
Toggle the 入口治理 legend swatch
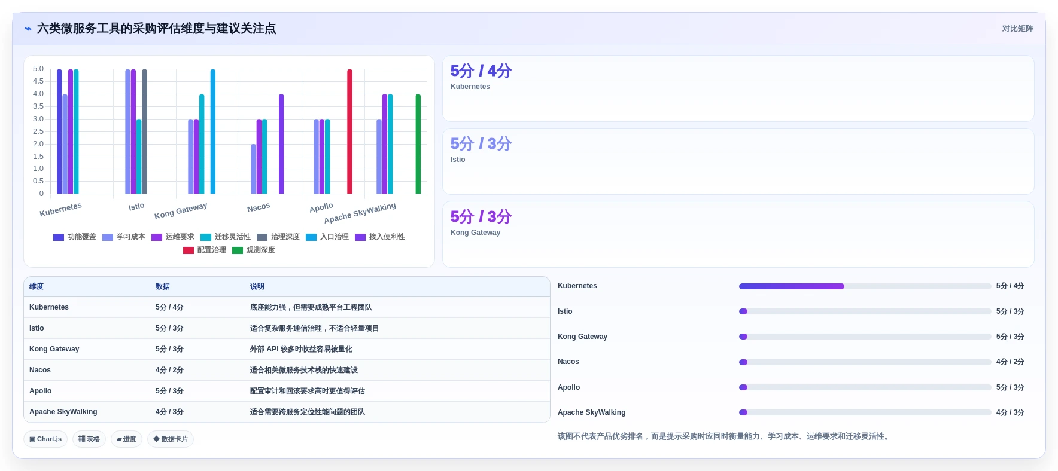311,237
